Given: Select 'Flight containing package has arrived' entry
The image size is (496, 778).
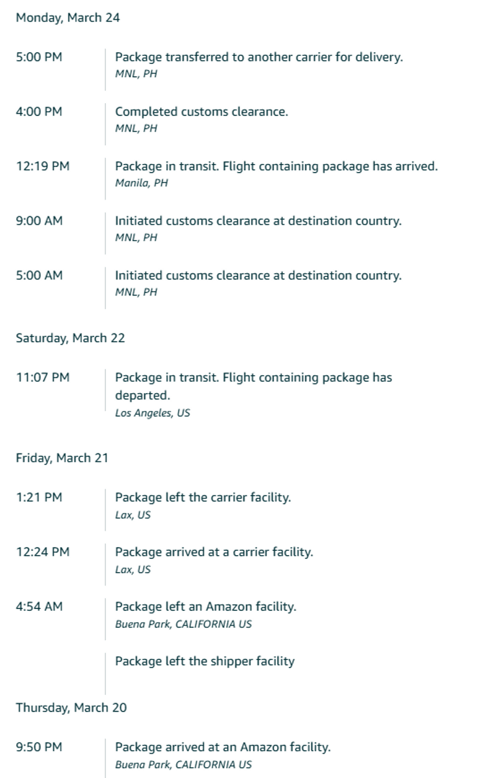Looking at the screenshot, I should click(277, 166).
